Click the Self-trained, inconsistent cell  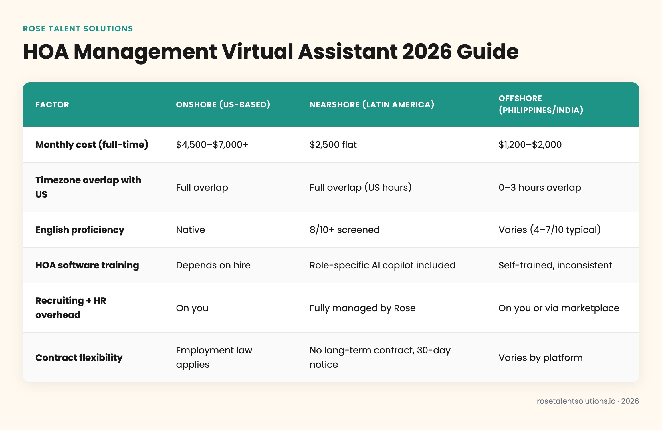[556, 265]
